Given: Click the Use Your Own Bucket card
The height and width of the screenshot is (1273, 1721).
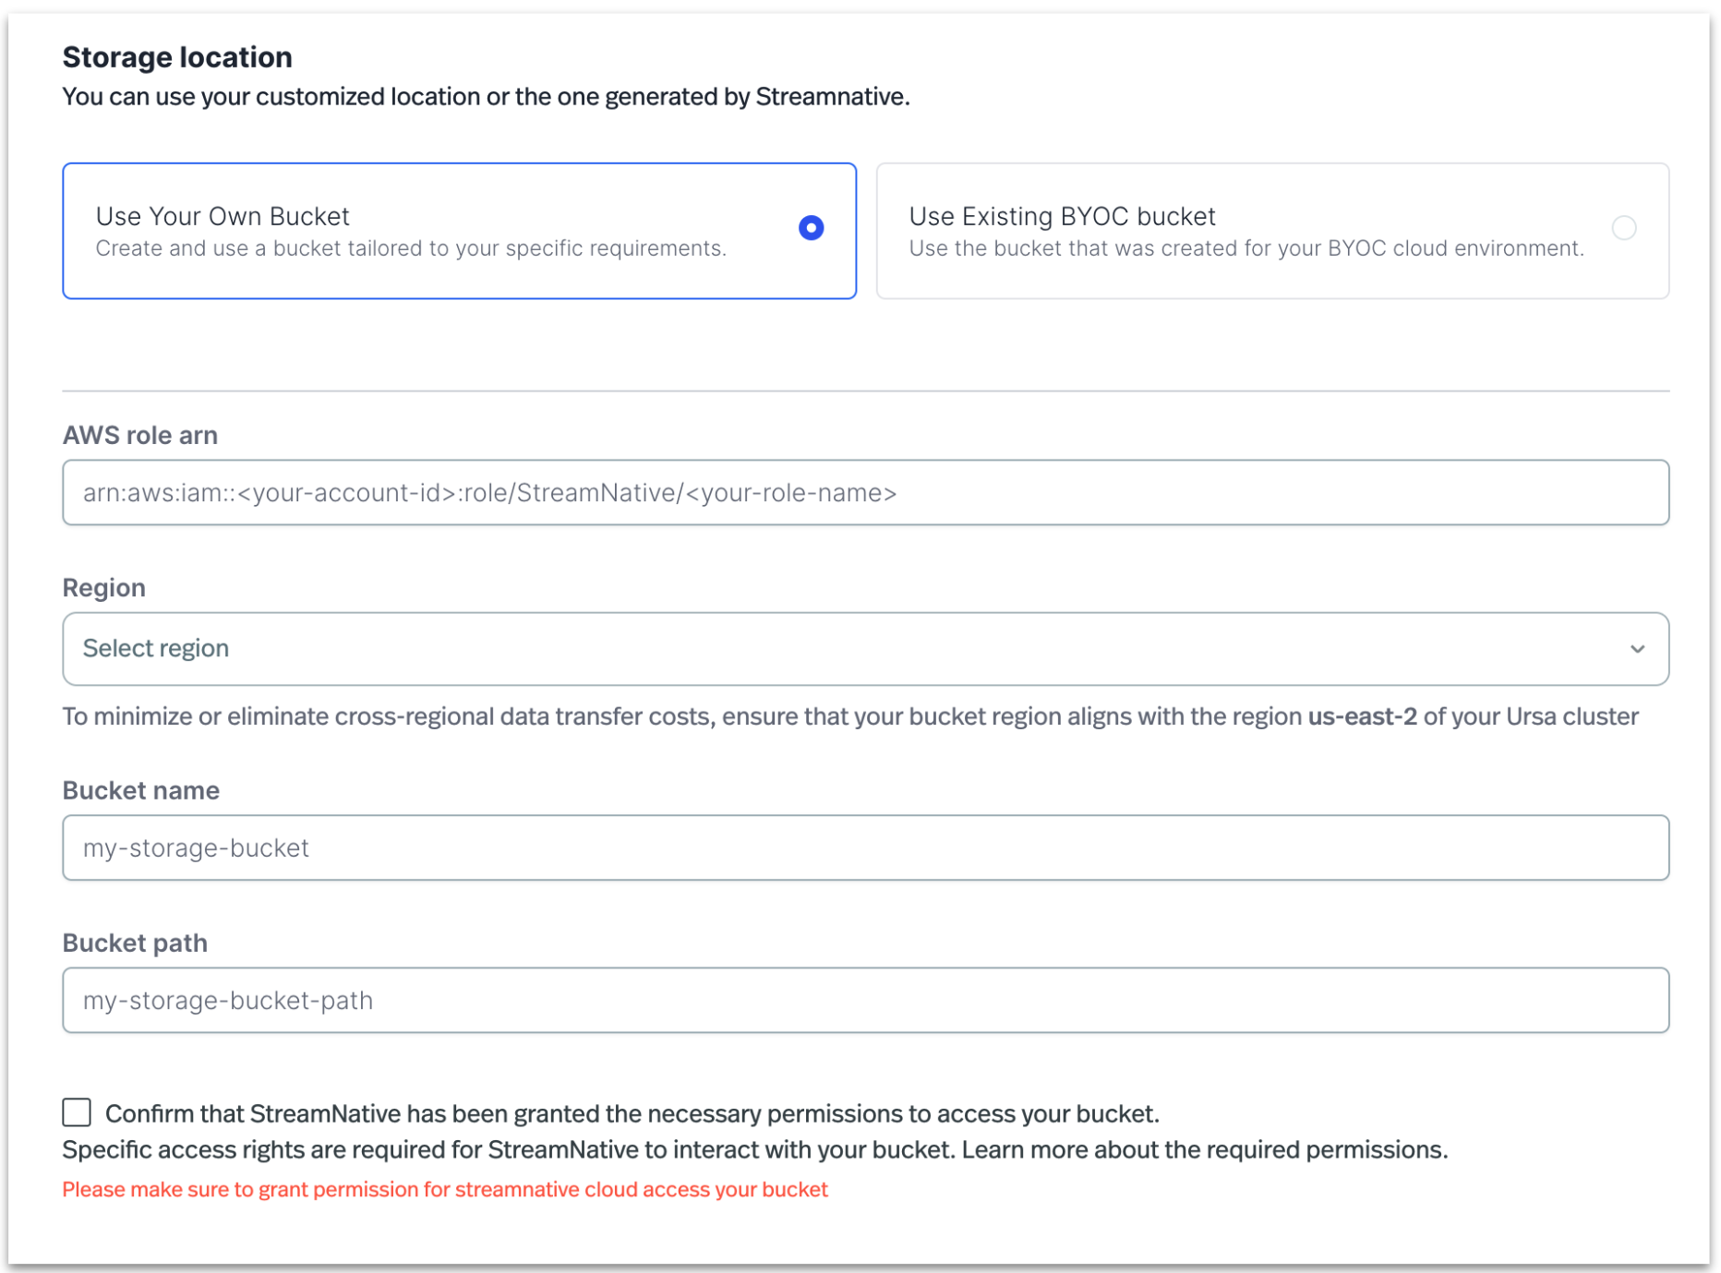Looking at the screenshot, I should click(x=459, y=230).
